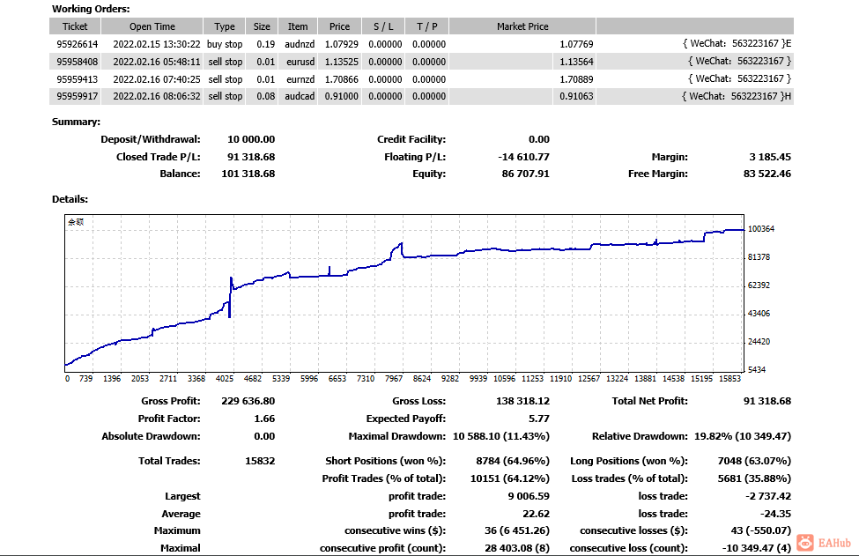This screenshot has height=556, width=859.
Task: Click open time 2022.02.15 13:30:22
Action: point(157,44)
